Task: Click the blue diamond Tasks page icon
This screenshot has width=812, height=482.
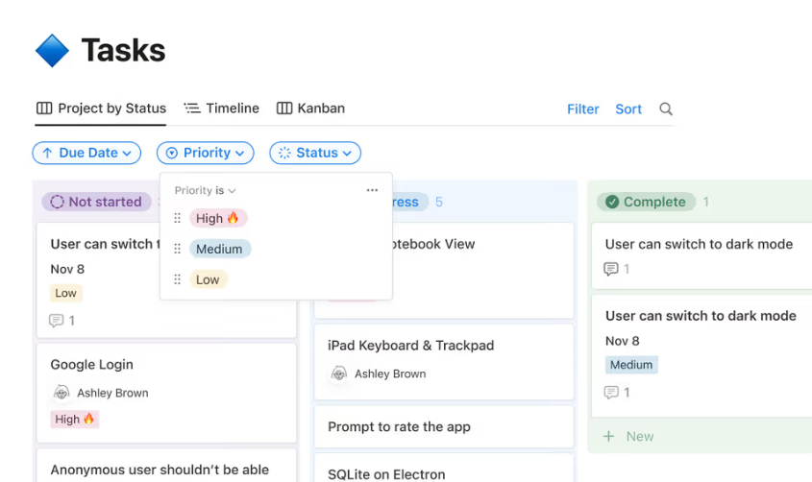Action: tap(52, 51)
